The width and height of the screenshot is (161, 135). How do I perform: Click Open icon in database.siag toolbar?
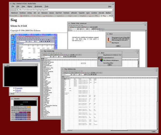coord(65,73)
